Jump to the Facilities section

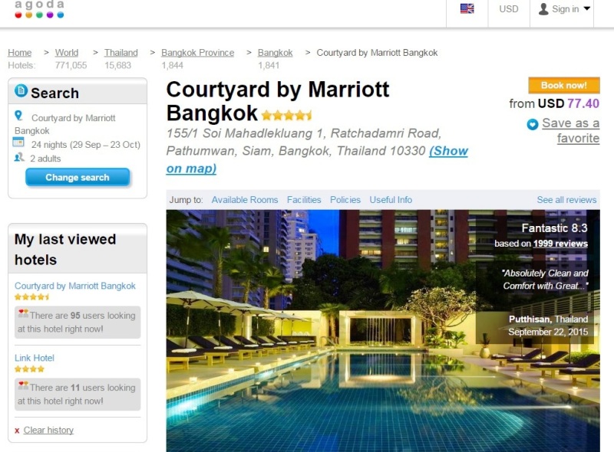click(304, 200)
